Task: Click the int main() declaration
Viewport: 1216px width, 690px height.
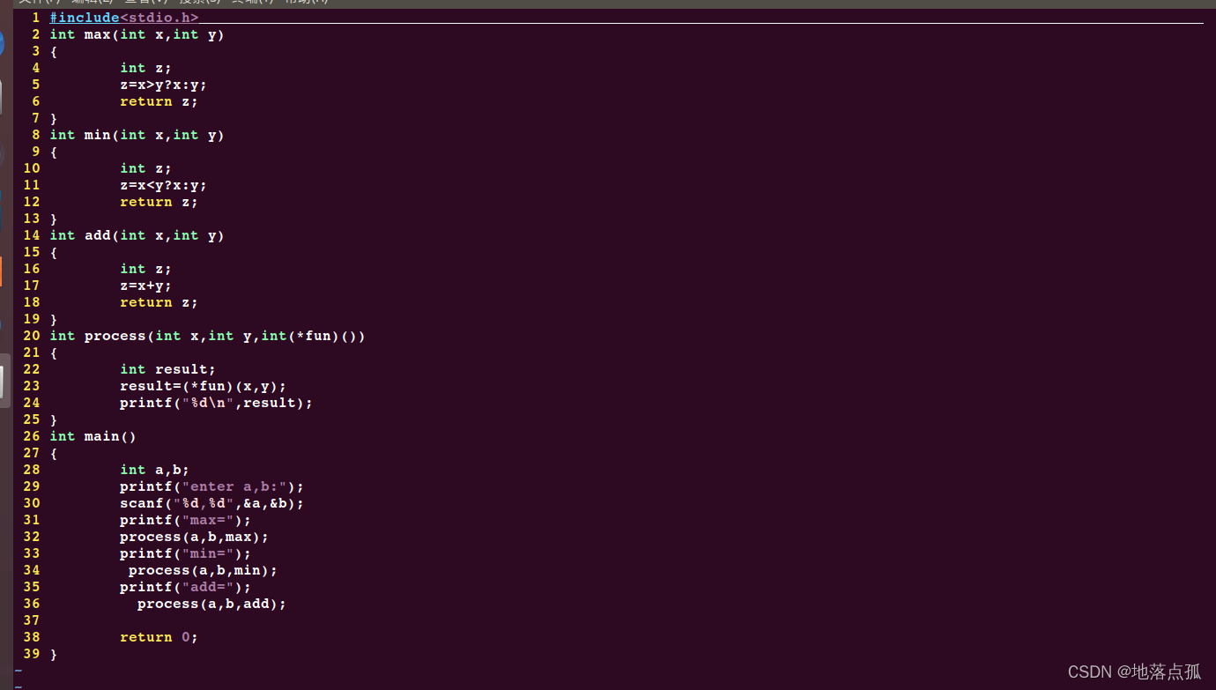Action: coord(93,436)
